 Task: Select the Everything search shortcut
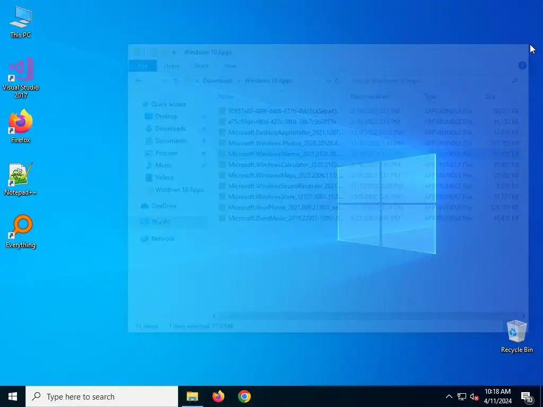tap(21, 232)
